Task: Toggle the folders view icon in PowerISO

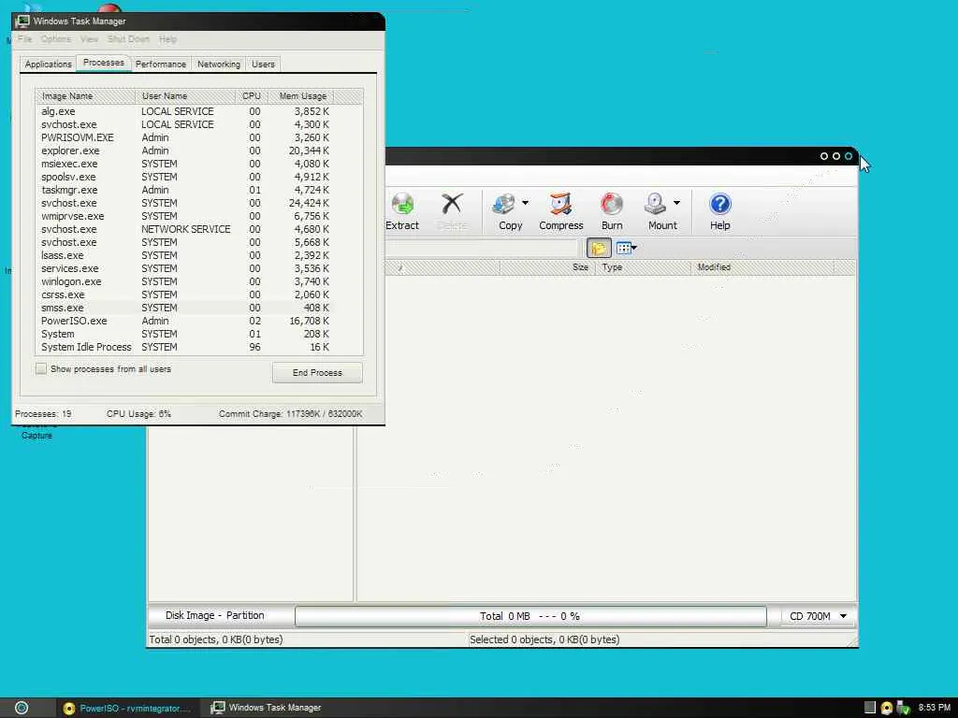Action: 599,248
